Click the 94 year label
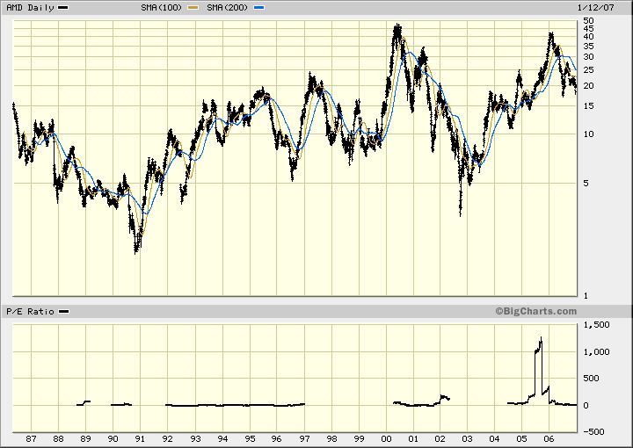 tap(222, 438)
